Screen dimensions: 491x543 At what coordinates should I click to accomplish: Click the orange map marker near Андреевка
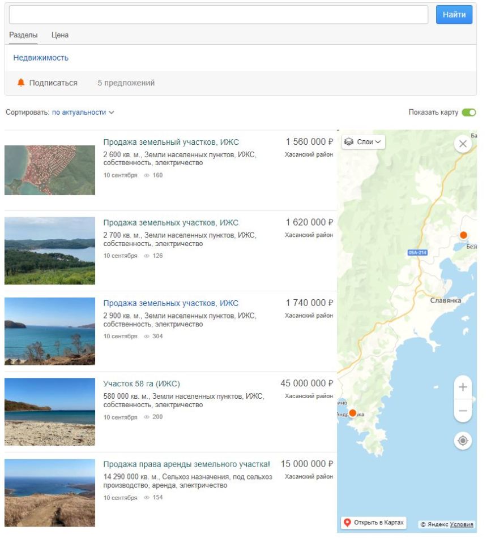353,413
